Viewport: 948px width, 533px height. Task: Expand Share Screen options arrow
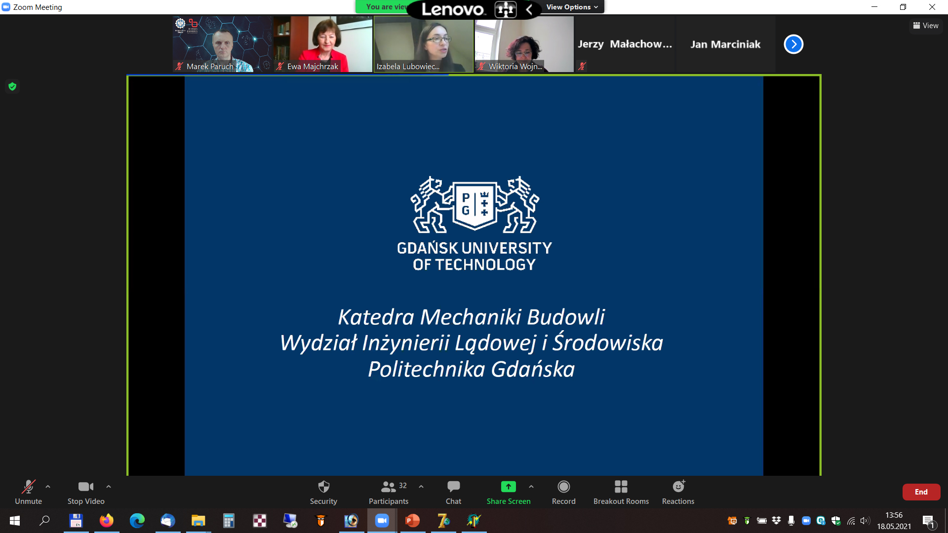pyautogui.click(x=531, y=487)
